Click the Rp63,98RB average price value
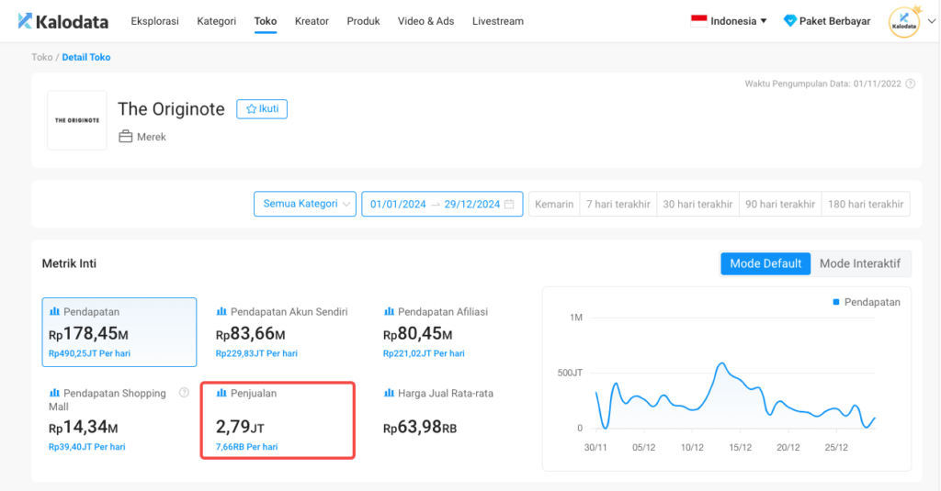The image size is (941, 491). (420, 428)
